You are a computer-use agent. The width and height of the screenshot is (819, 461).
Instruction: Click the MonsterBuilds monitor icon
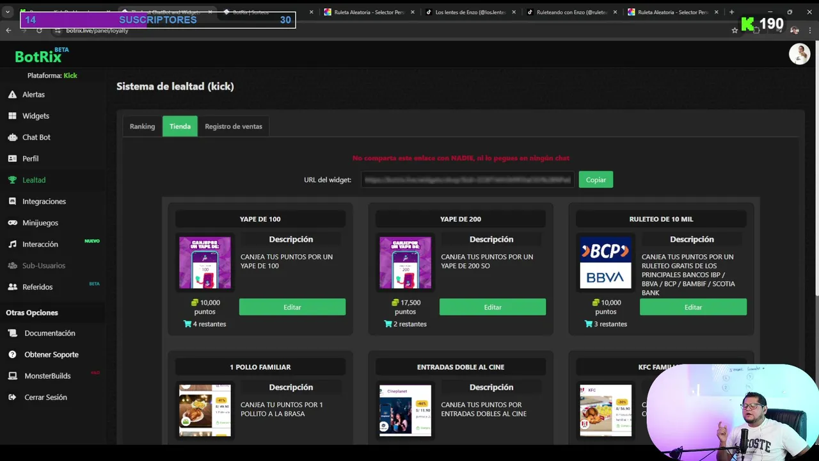pyautogui.click(x=12, y=376)
